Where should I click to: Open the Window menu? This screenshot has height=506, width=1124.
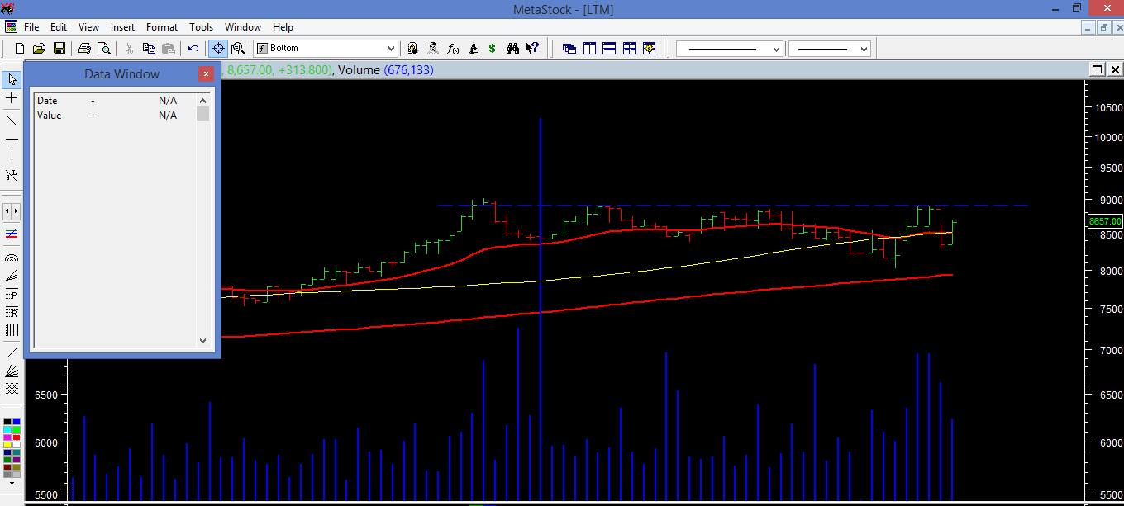point(243,27)
